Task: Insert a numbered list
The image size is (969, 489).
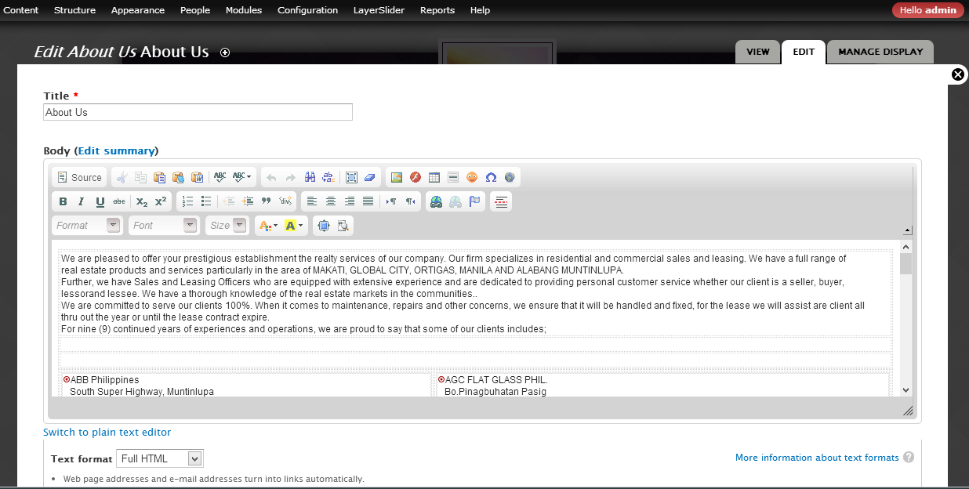Action: (187, 201)
